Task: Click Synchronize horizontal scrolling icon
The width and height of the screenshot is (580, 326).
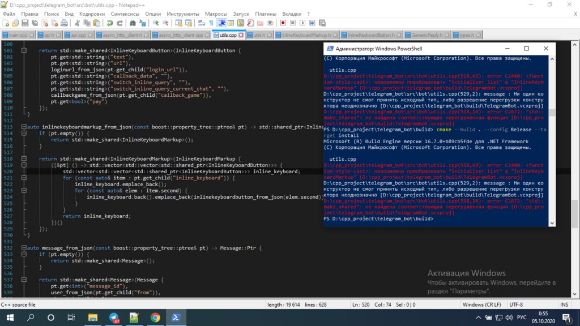Action: pyautogui.click(x=188, y=23)
